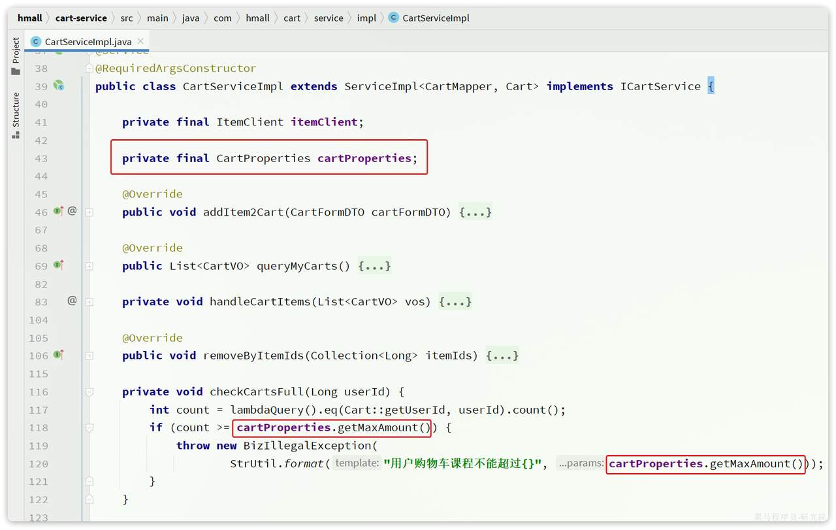Click removeByItemIds method name
This screenshot has height=530, width=836.
[x=253, y=356]
